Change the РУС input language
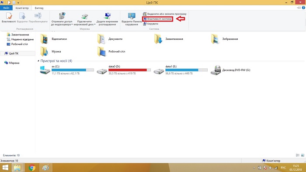 [x=283, y=168]
